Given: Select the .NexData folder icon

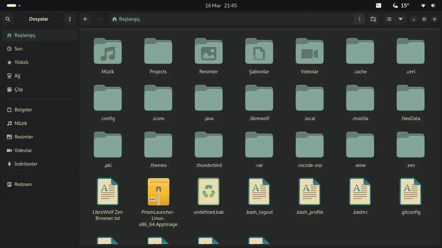Looking at the screenshot, I should pos(411,98).
